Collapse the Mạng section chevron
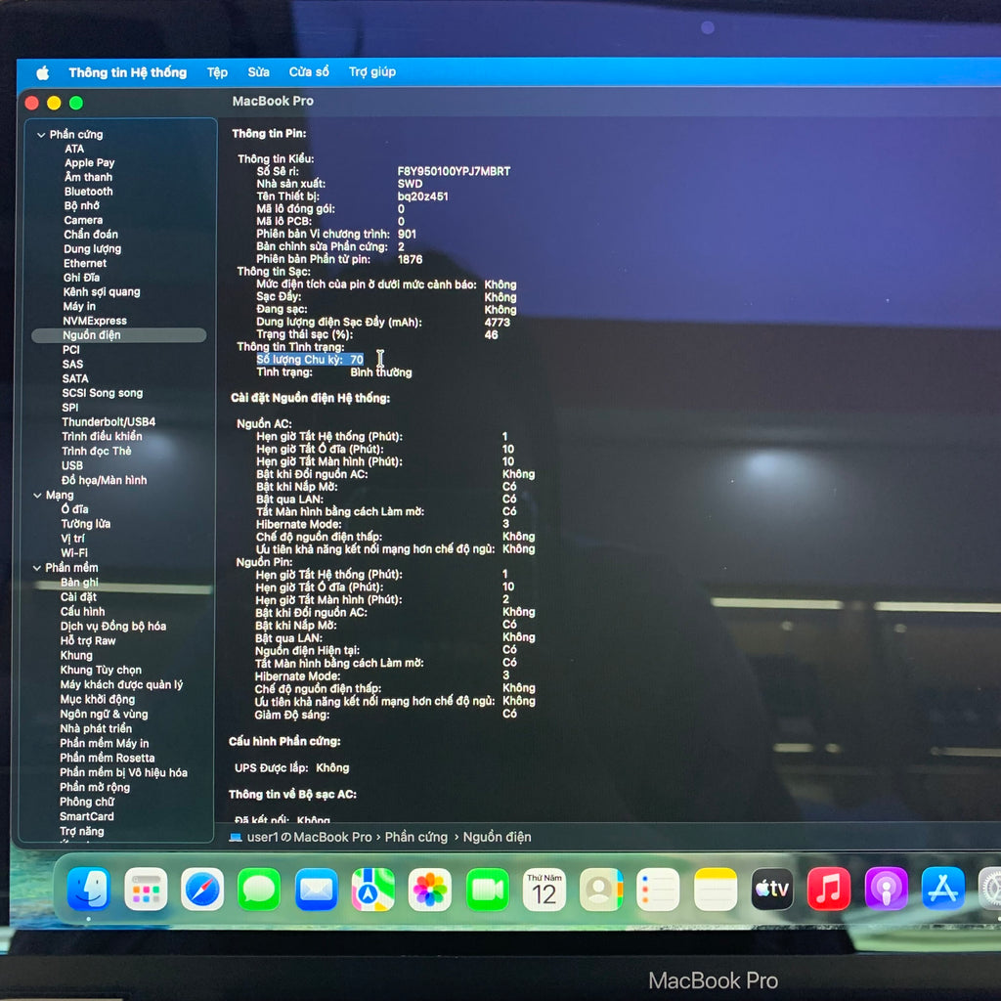 (38, 496)
